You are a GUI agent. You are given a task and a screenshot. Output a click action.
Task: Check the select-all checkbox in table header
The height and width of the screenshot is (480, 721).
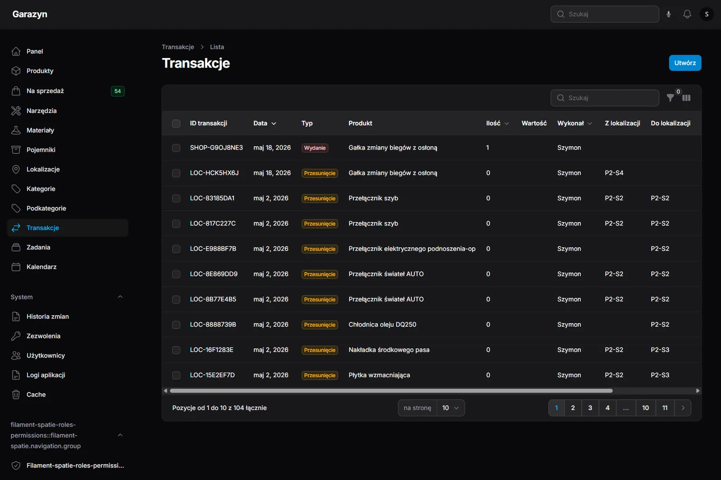pos(176,123)
